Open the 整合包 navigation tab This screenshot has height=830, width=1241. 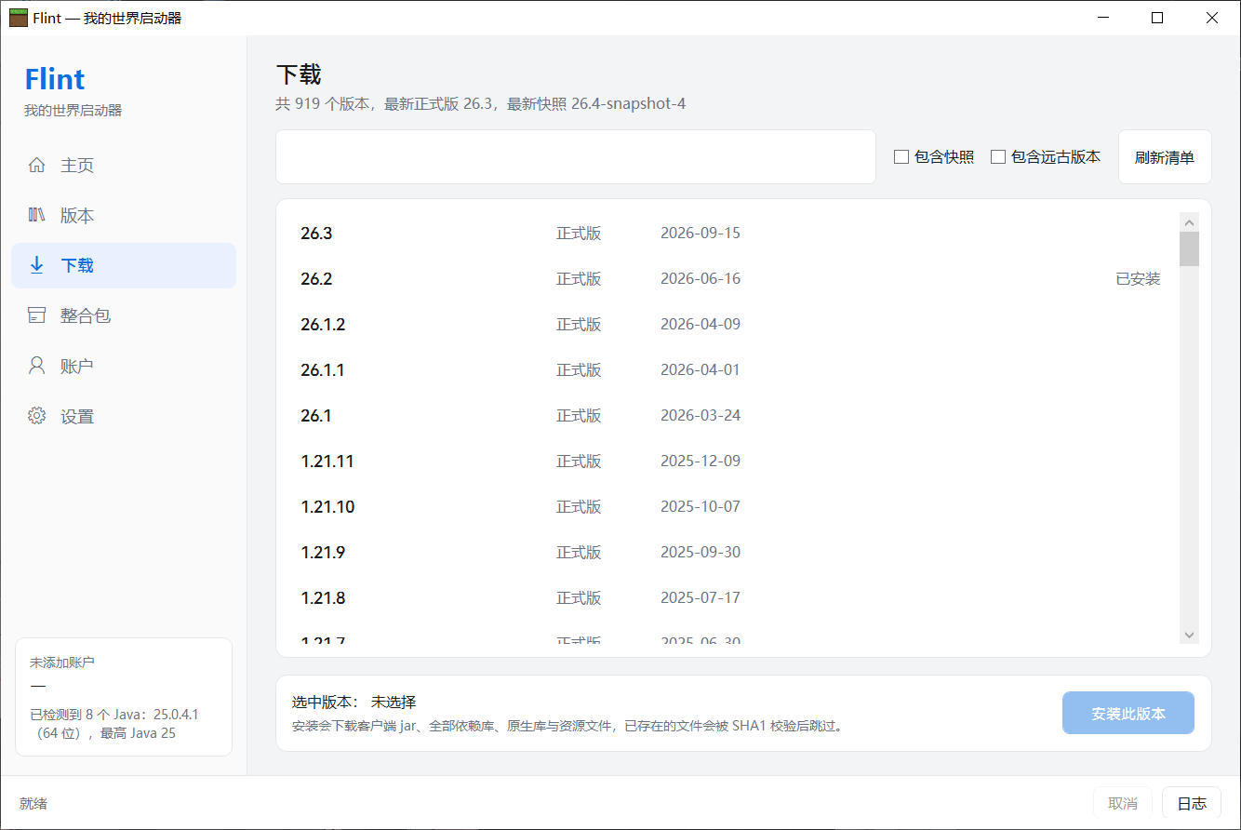coord(124,316)
